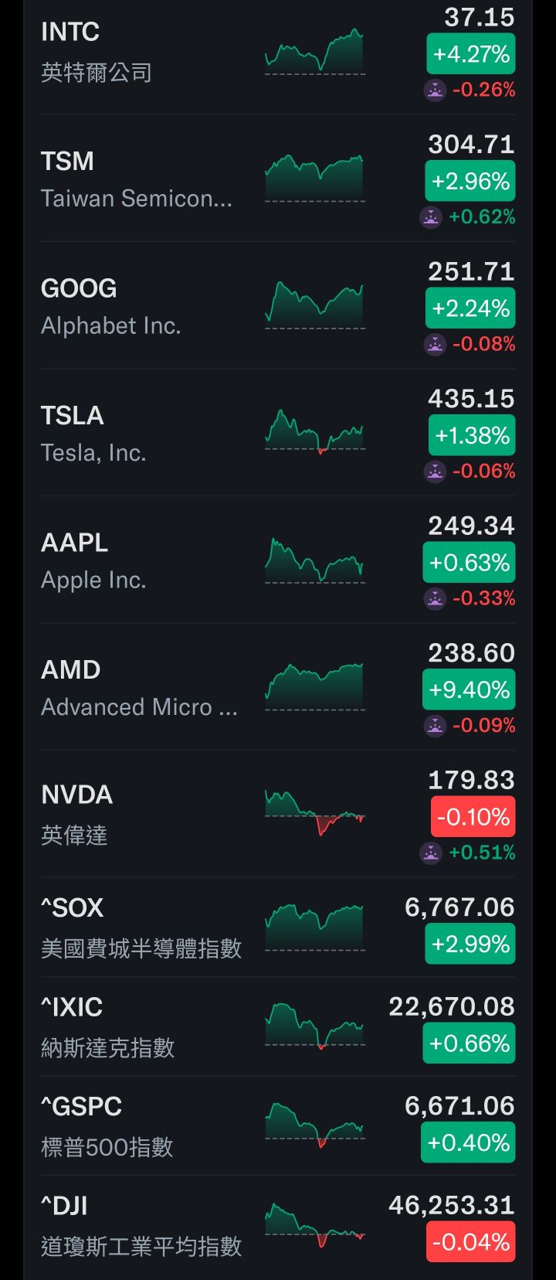Tap the TSM after-hours sunset icon
The image size is (556, 1280).
point(430,217)
